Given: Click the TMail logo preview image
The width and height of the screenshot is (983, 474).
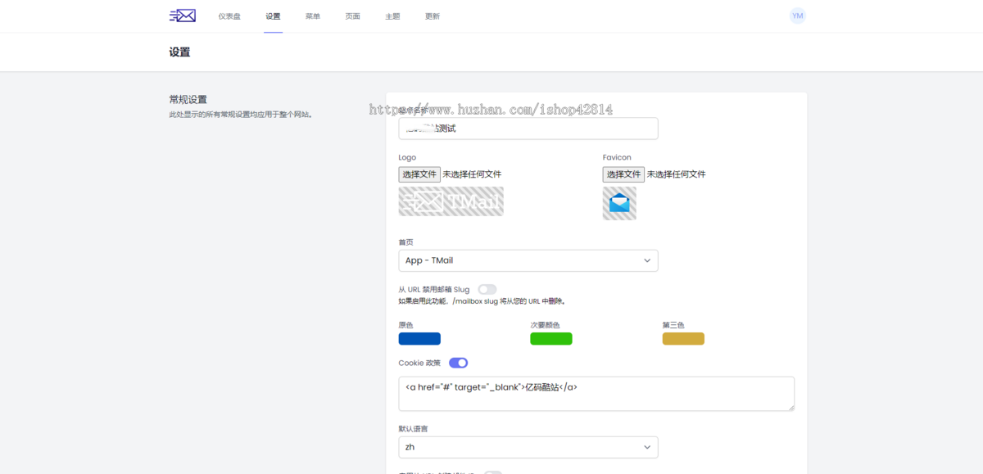Looking at the screenshot, I should tap(451, 201).
